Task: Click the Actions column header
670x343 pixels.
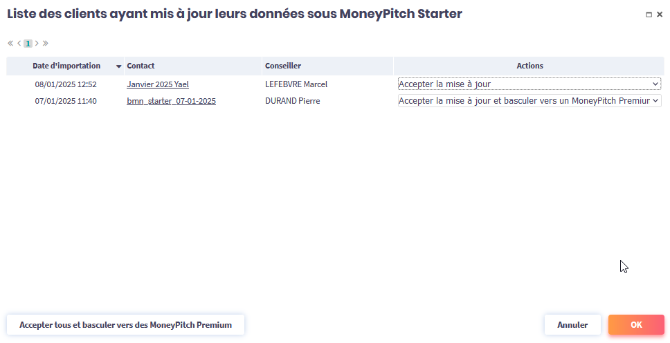Action: click(x=529, y=66)
